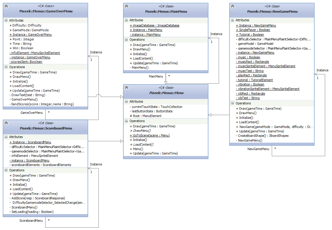Select the Pixeek::Menus::ScoreboardMenu class header
332x230 pixels.
tap(46, 128)
